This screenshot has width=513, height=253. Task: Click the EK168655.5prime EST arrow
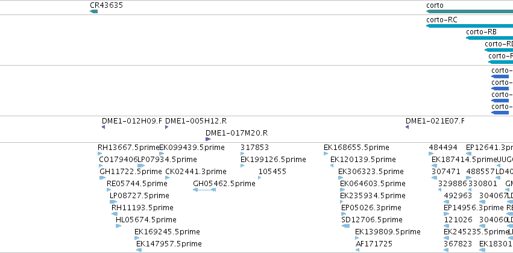326,154
